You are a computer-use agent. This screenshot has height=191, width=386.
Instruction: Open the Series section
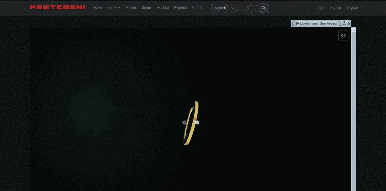click(147, 7)
